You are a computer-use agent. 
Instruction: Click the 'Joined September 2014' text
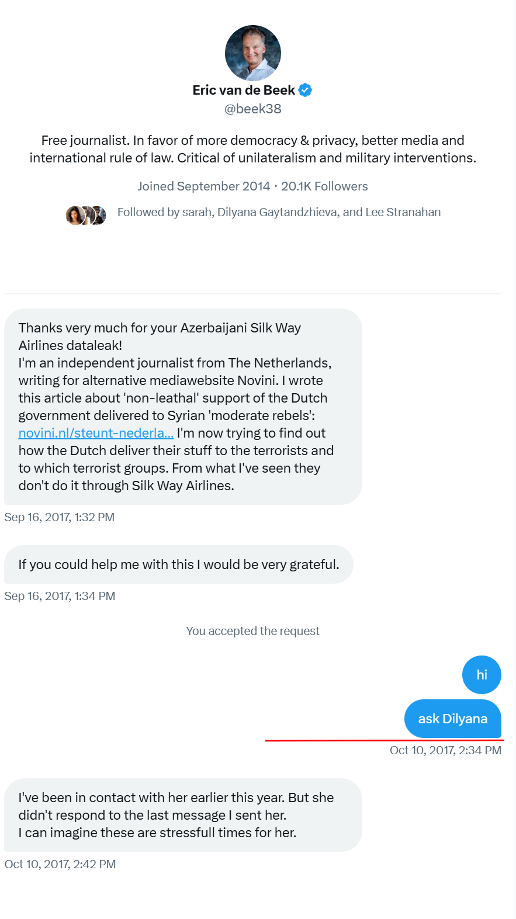(x=203, y=186)
